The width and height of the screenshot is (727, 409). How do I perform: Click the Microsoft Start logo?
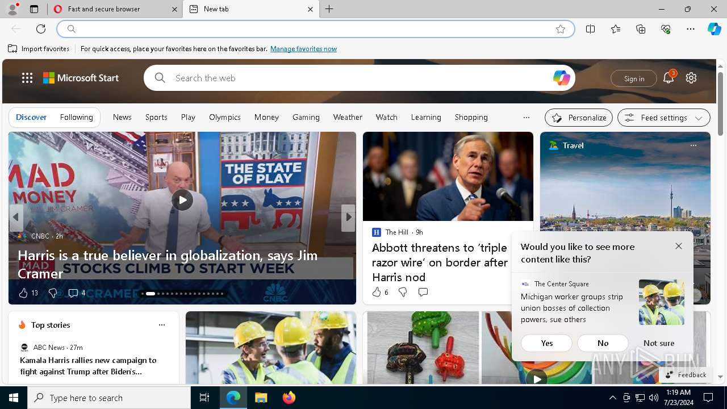point(81,78)
